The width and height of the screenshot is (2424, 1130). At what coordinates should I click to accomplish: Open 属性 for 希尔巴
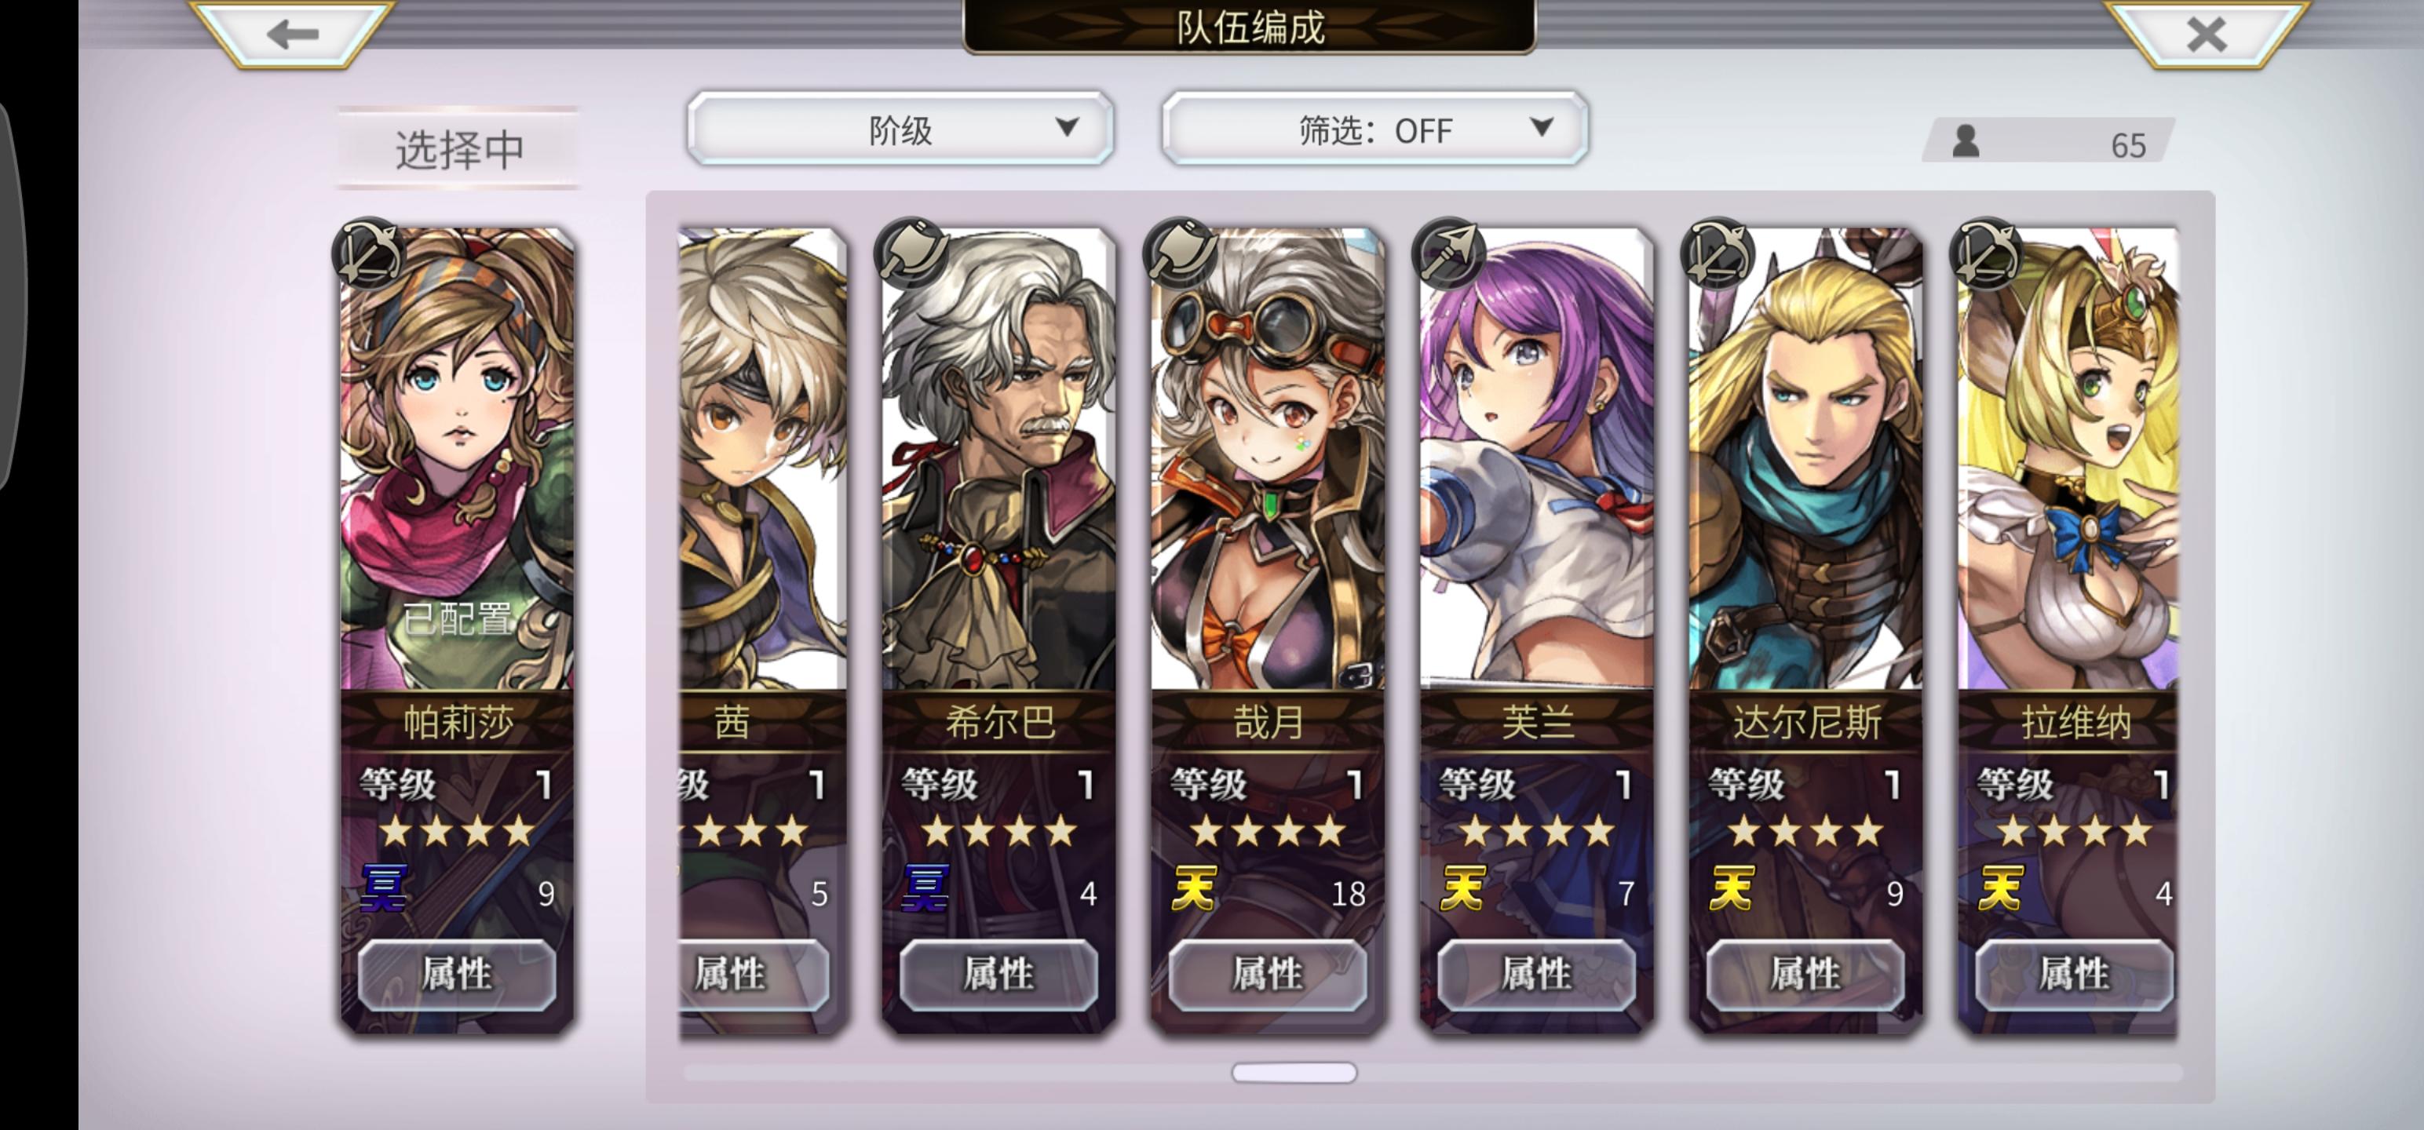[998, 974]
